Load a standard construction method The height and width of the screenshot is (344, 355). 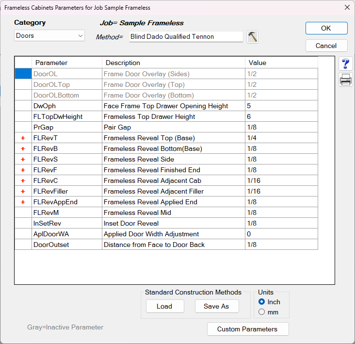(164, 306)
